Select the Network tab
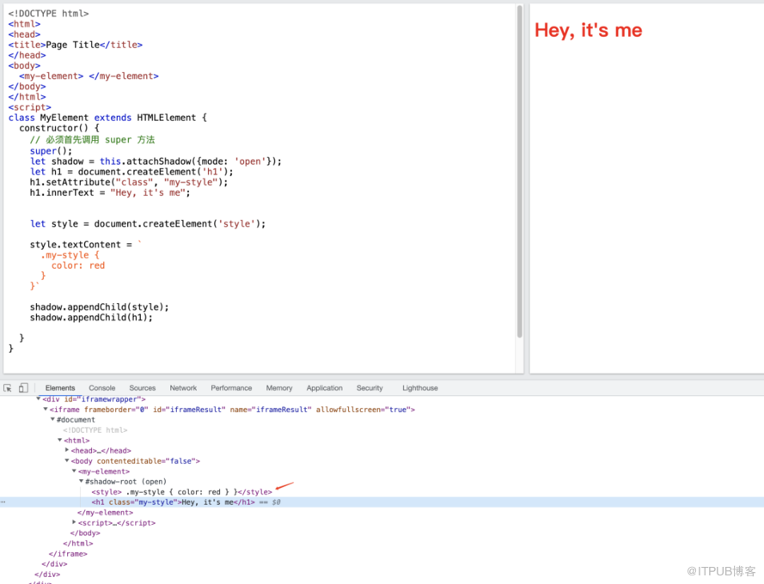This screenshot has height=584, width=764. [183, 388]
